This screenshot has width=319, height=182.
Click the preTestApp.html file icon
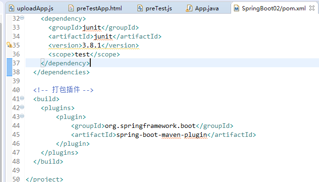(x=71, y=8)
